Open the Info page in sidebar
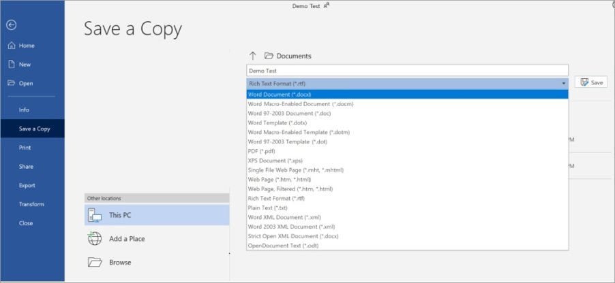 [24, 110]
